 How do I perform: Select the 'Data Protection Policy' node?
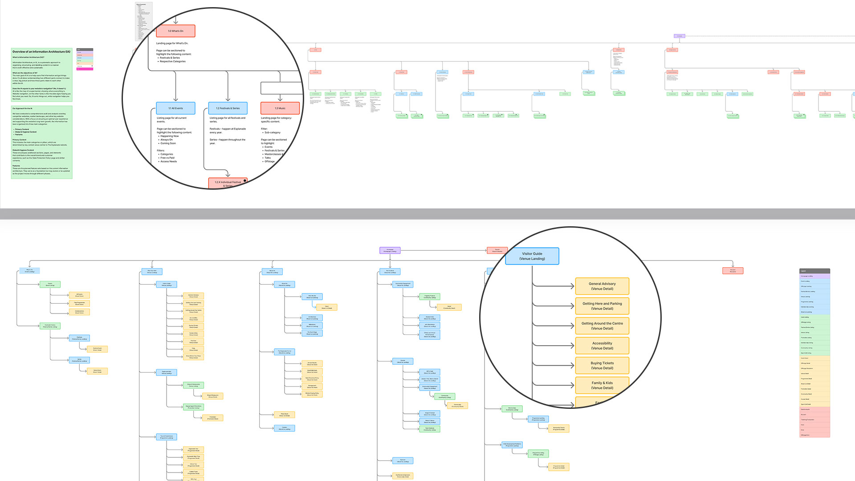[312, 379]
